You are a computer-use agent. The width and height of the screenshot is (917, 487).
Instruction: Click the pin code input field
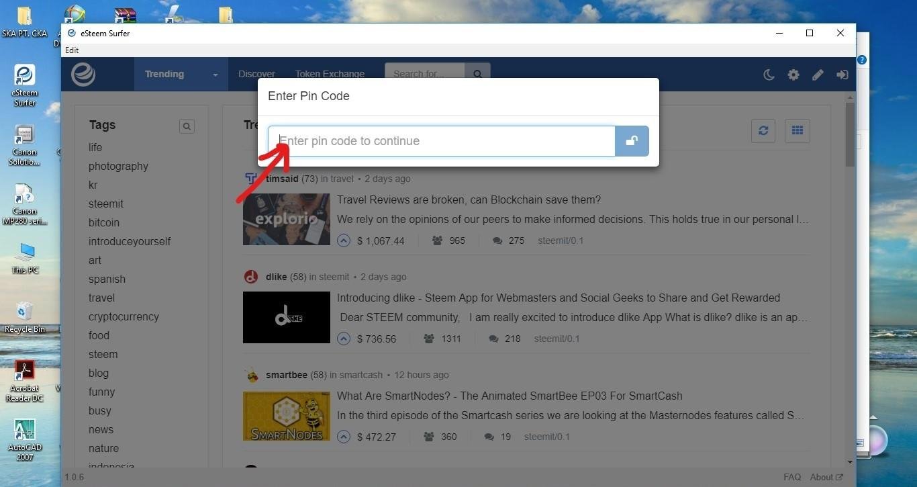point(442,141)
